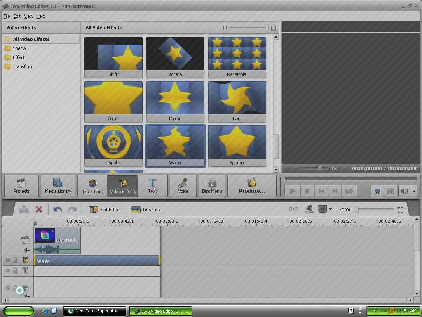Stop the preview playback
This screenshot has height=317, width=422.
coord(307,191)
